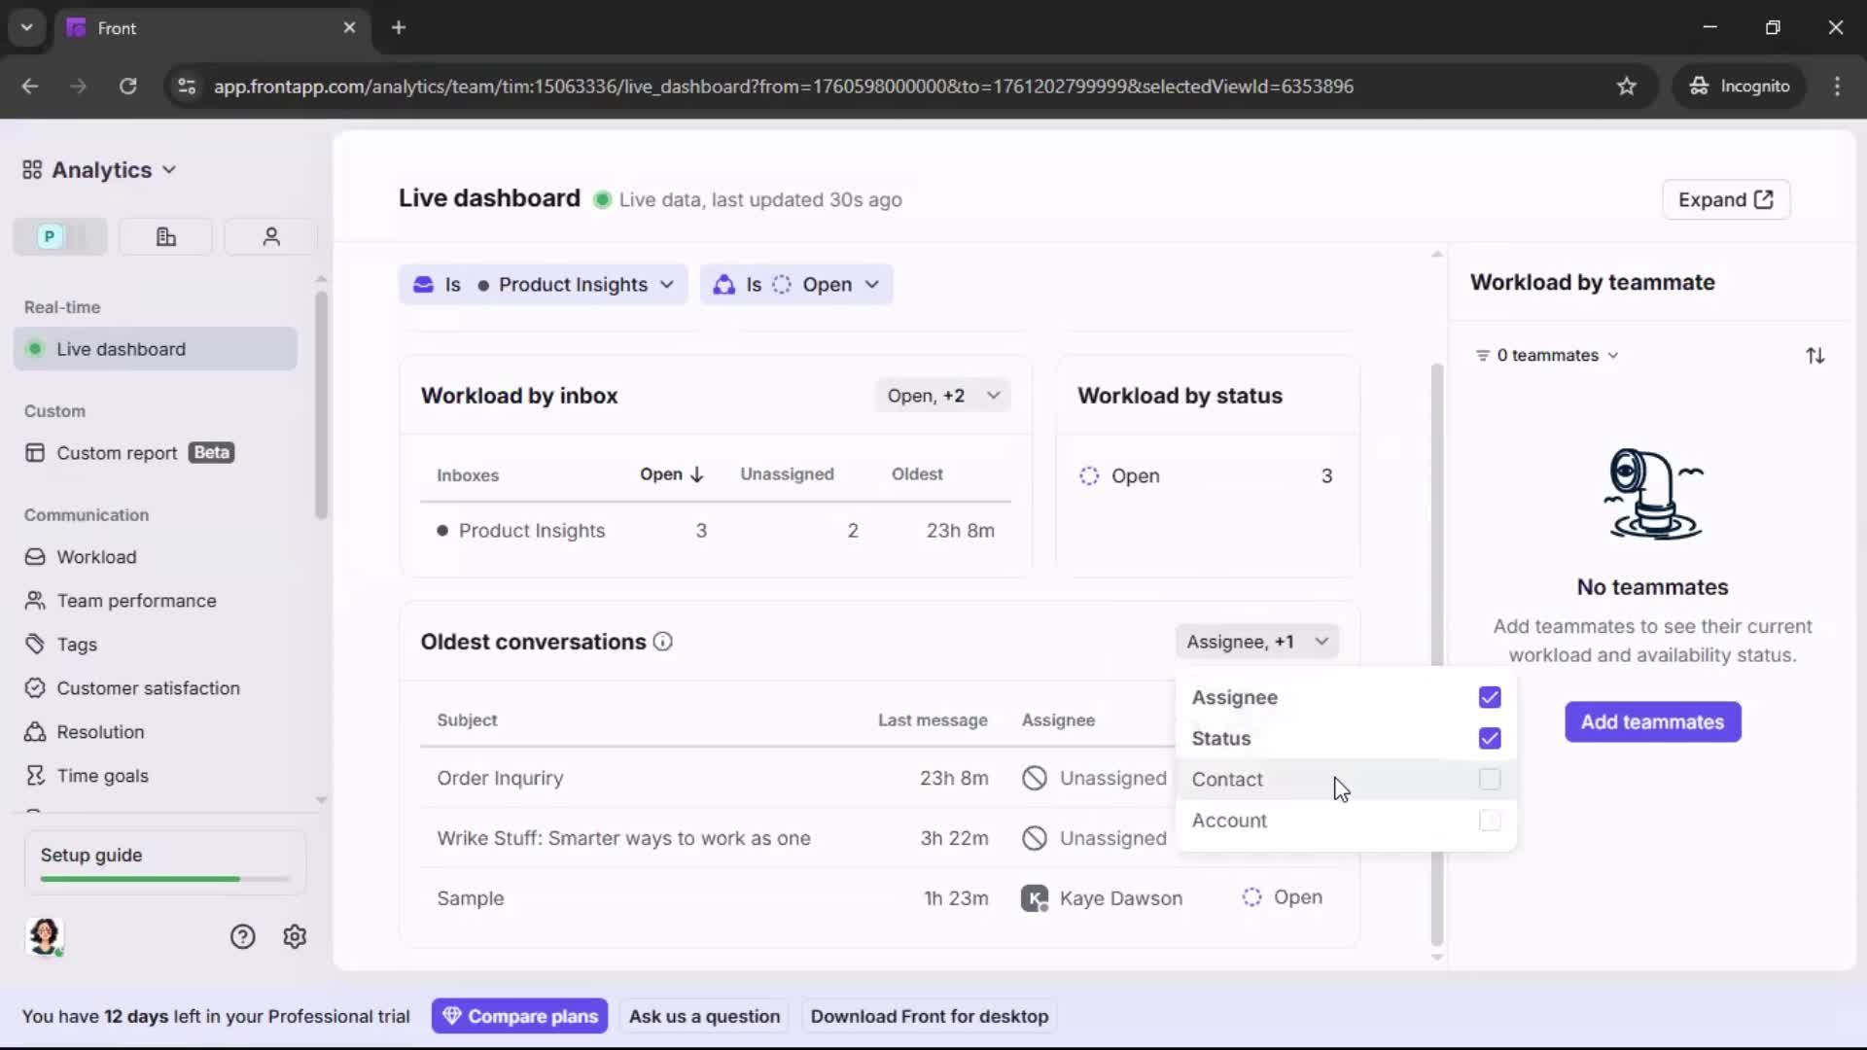
Task: Check the Account option in the menu
Action: point(1490,822)
